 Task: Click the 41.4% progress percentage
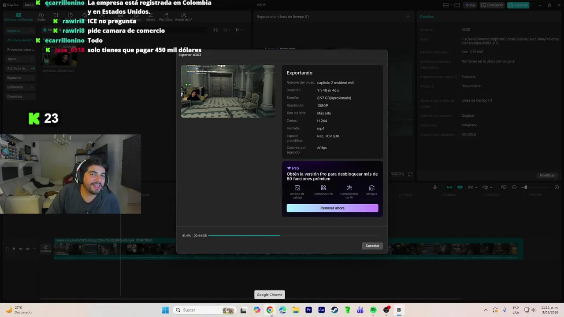coord(186,236)
